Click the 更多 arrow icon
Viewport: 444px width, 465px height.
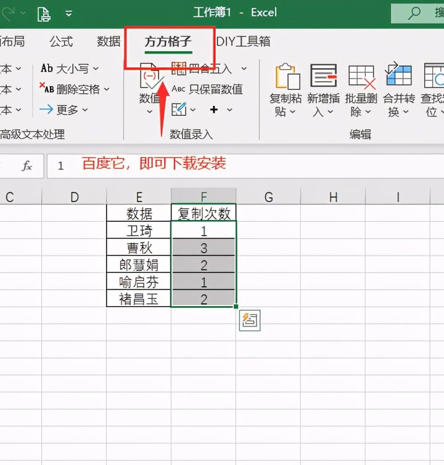(46, 110)
